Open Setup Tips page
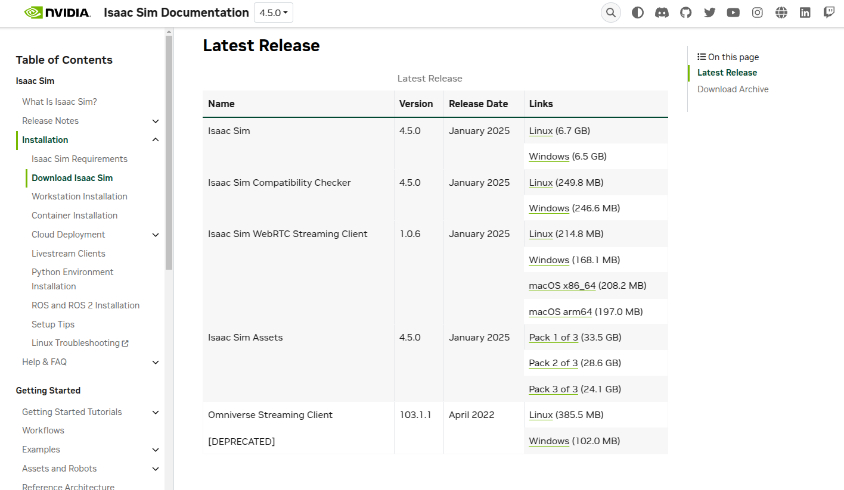844x490 pixels. point(53,324)
